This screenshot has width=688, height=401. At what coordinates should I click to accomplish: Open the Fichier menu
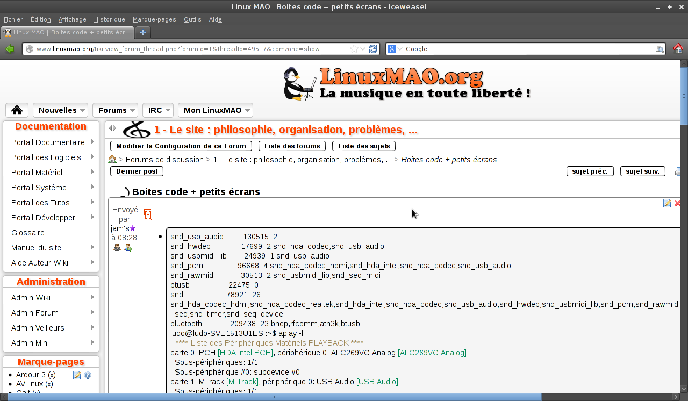pos(13,19)
